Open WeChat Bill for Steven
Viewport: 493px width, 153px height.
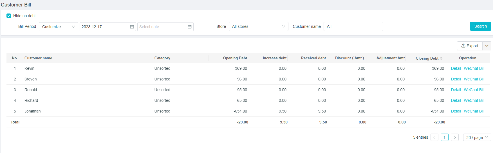tap(474, 79)
